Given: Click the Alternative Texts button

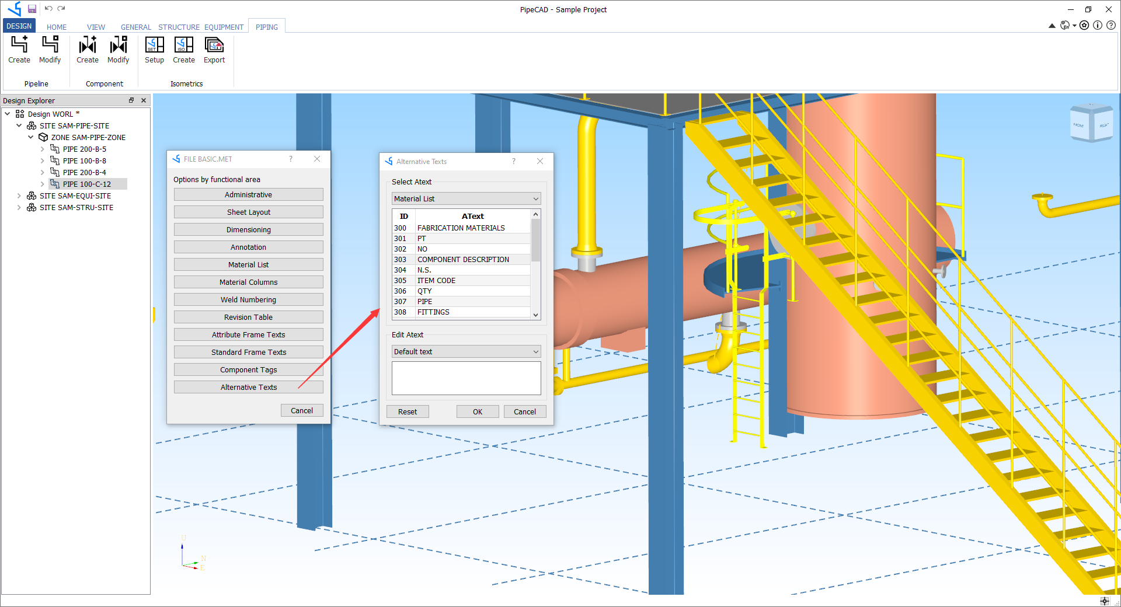Looking at the screenshot, I should pyautogui.click(x=249, y=387).
